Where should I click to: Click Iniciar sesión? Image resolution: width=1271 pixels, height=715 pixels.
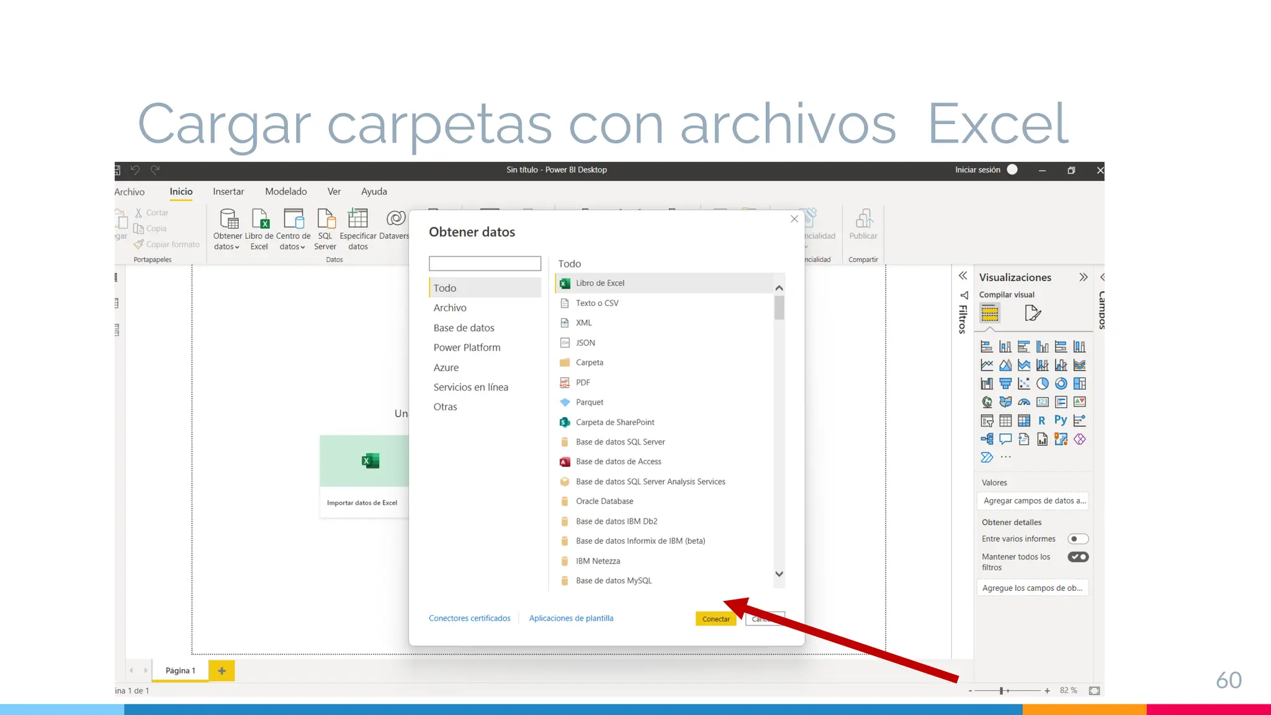(977, 169)
